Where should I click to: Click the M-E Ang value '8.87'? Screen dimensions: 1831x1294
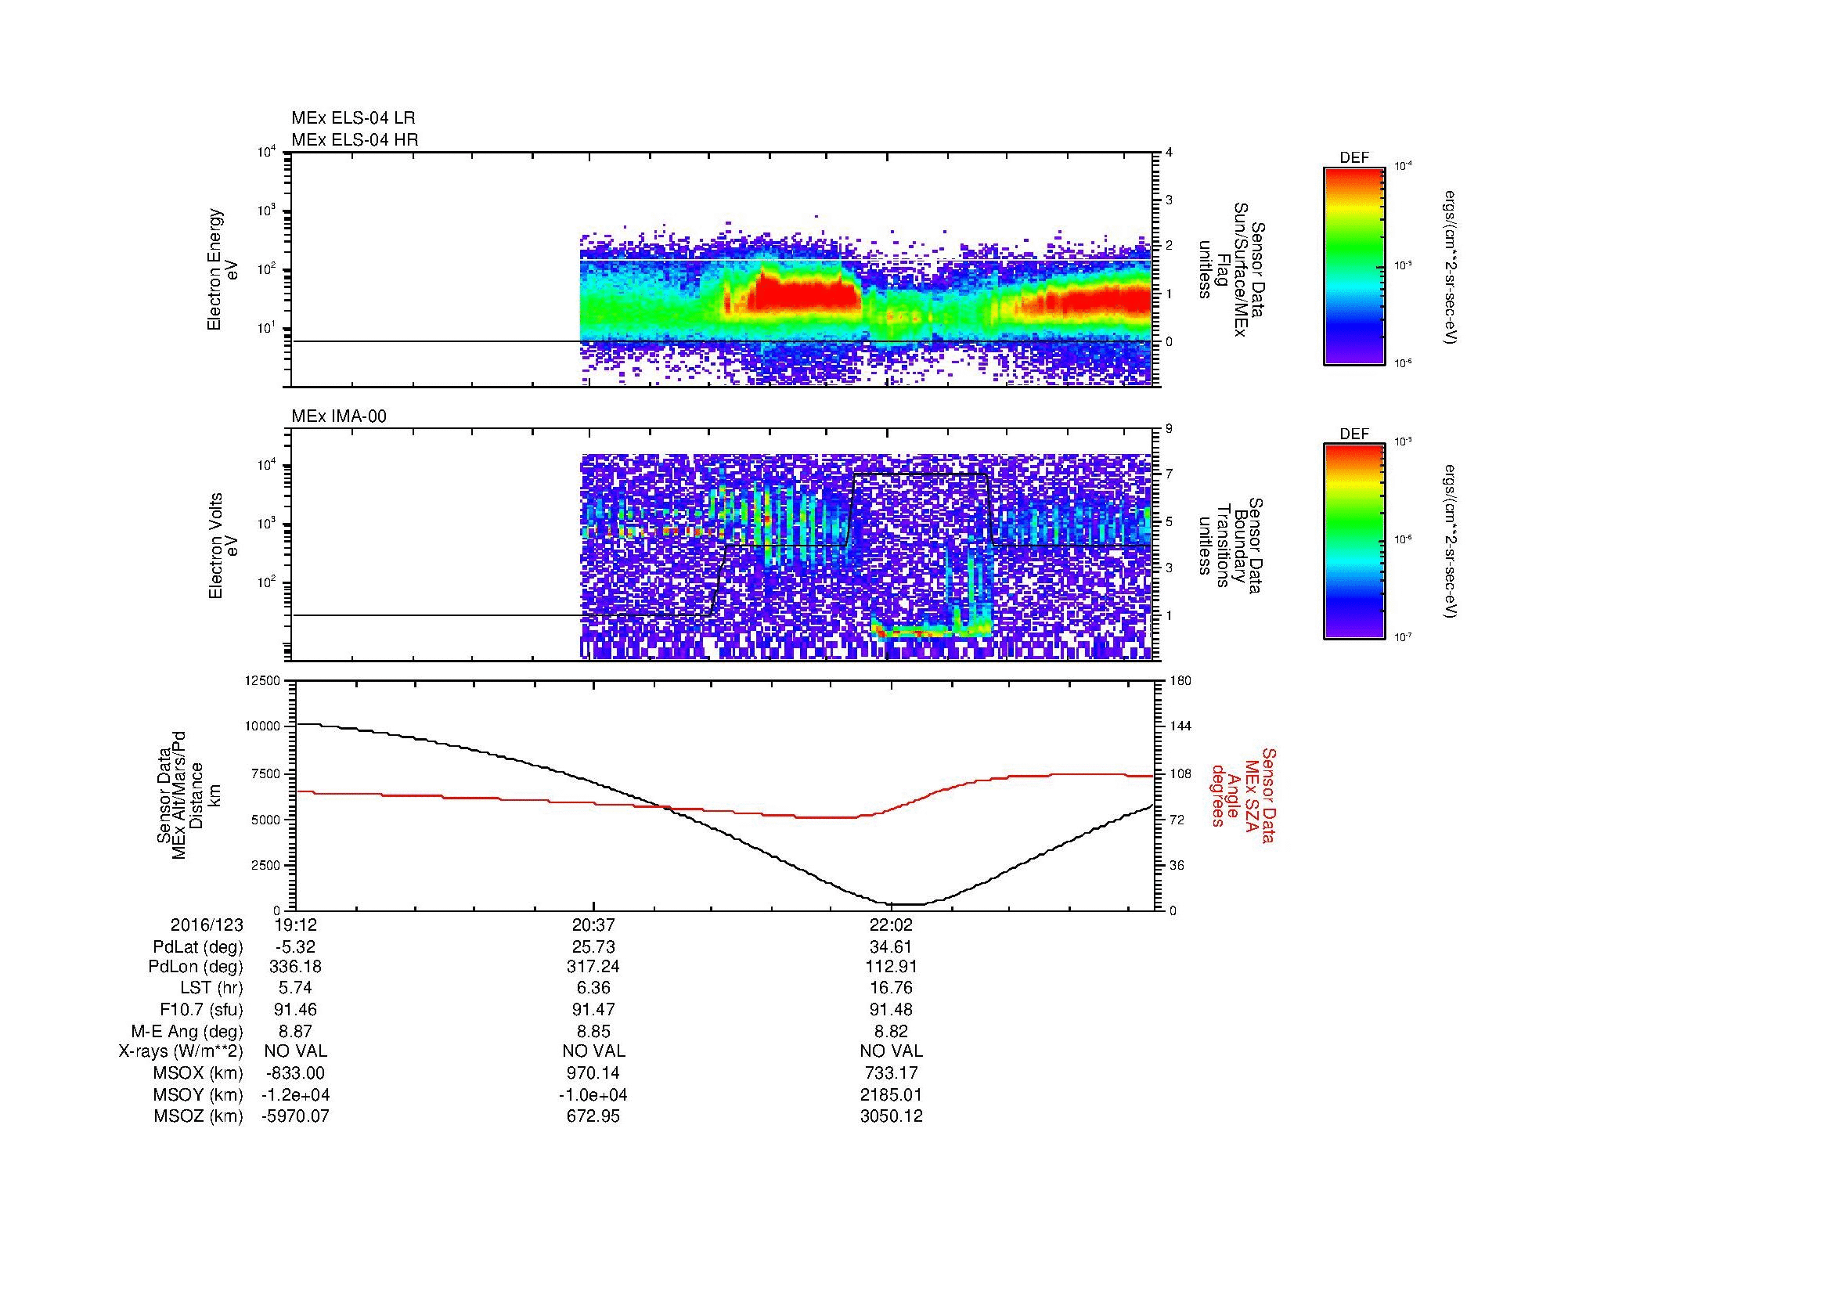coord(295,1031)
